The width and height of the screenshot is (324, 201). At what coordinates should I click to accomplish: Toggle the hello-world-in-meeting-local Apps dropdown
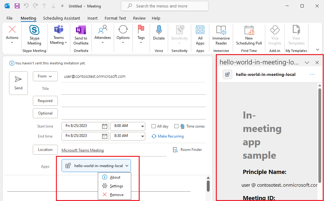click(96, 166)
